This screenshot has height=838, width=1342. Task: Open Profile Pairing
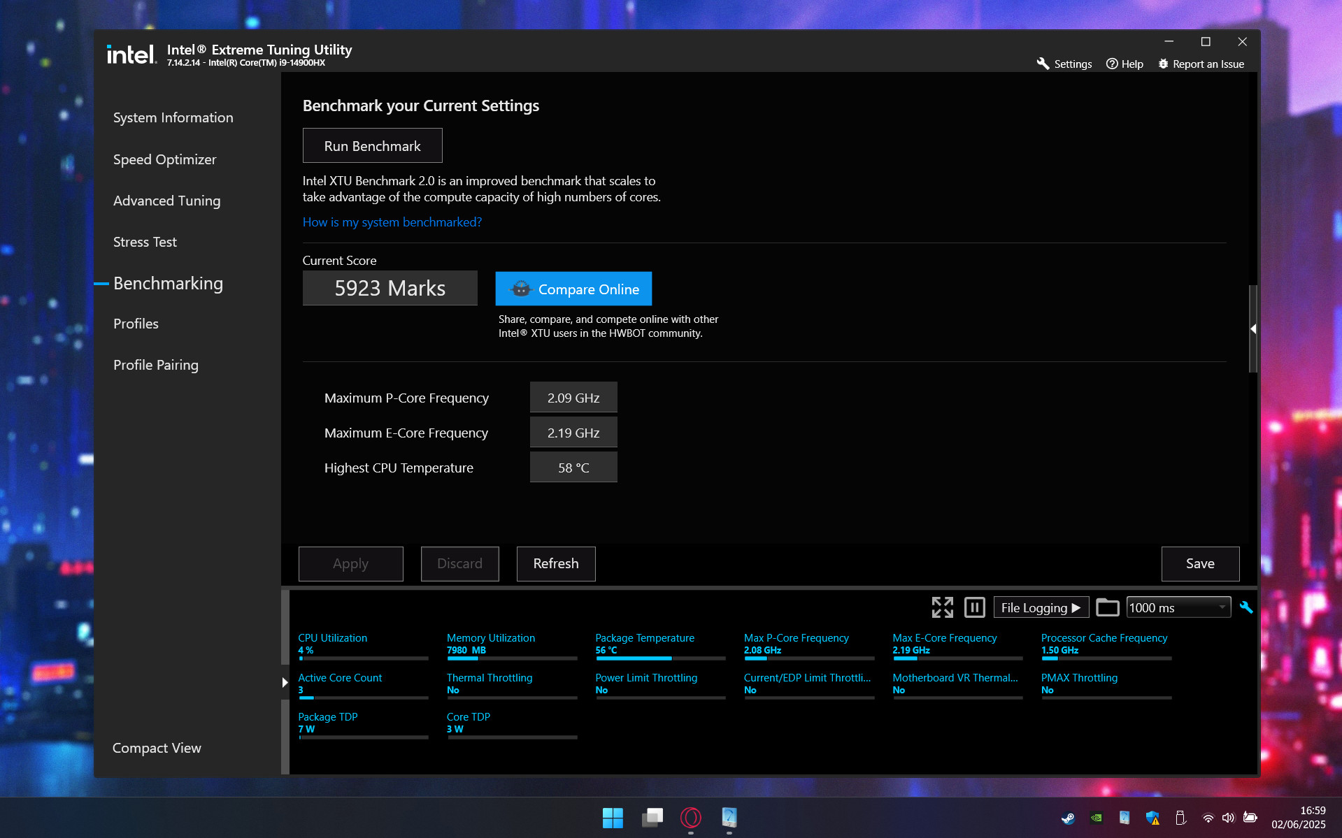click(155, 365)
